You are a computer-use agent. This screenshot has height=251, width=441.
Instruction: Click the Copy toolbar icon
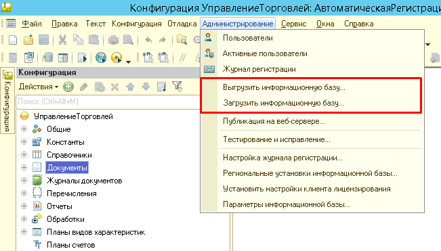click(78, 40)
